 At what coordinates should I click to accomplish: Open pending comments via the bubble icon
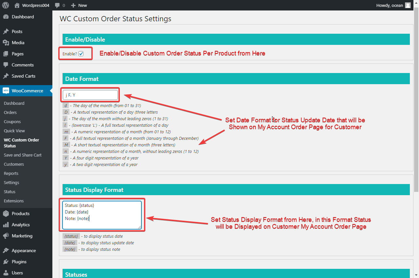[58, 5]
